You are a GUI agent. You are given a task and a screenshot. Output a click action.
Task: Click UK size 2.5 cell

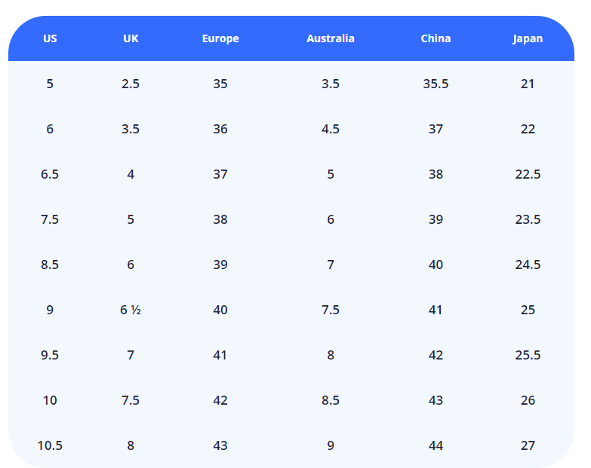click(131, 84)
